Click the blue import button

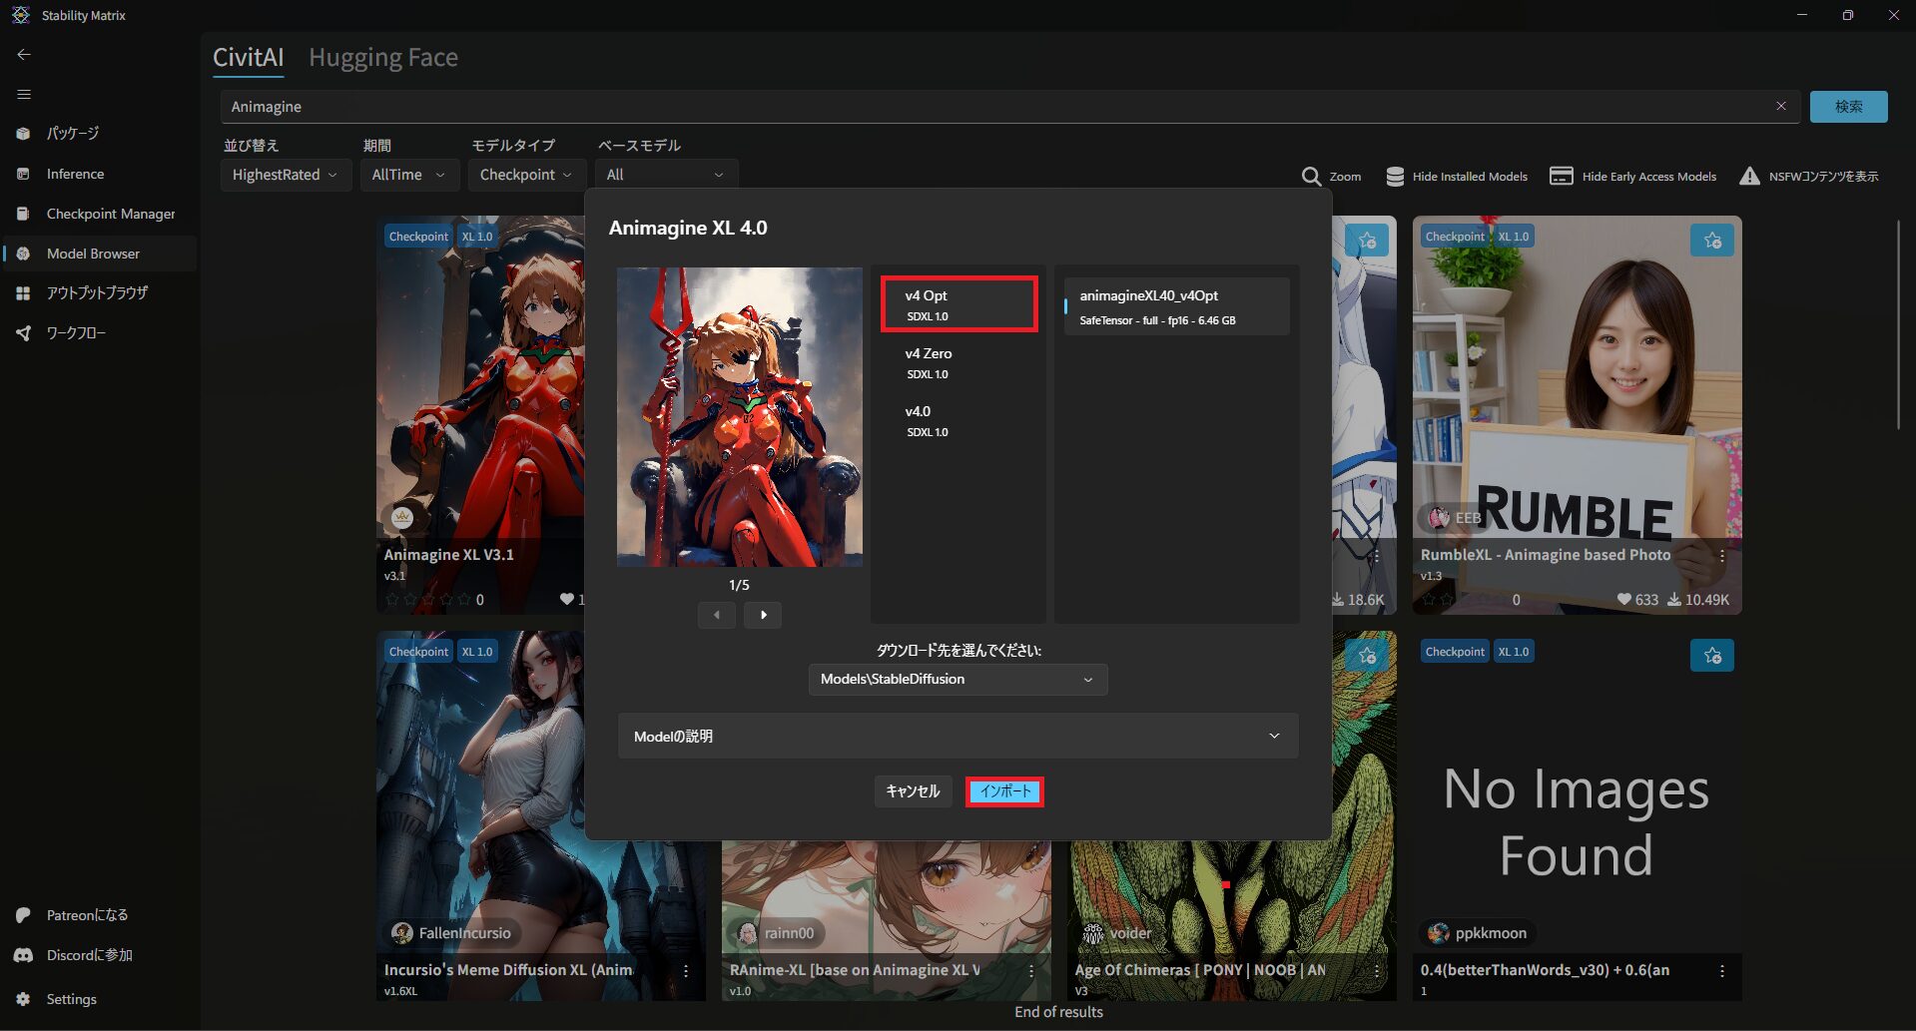click(x=1004, y=791)
